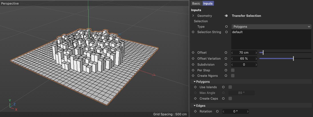
Task: Open the Type dropdown showing Polygons
Action: coord(271,27)
